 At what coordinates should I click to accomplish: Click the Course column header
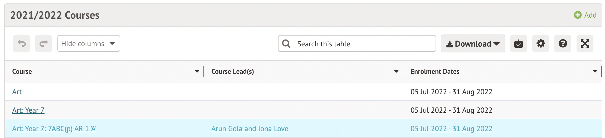[x=22, y=72]
